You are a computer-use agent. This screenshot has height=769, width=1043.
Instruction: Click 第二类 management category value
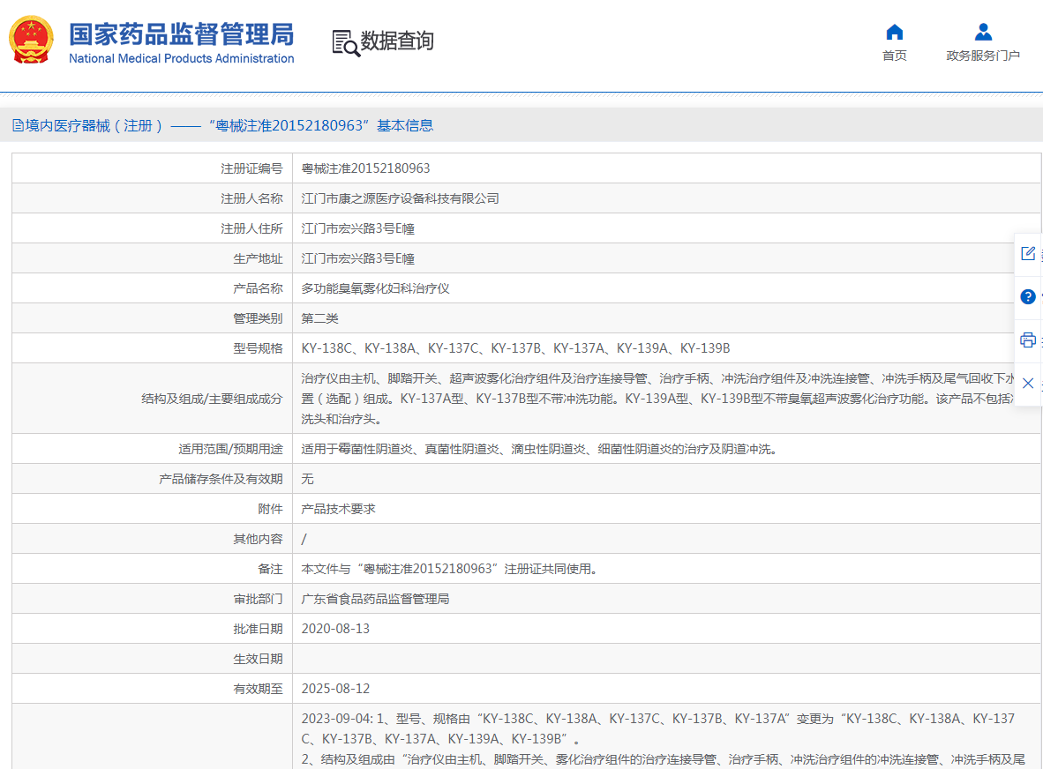(320, 318)
